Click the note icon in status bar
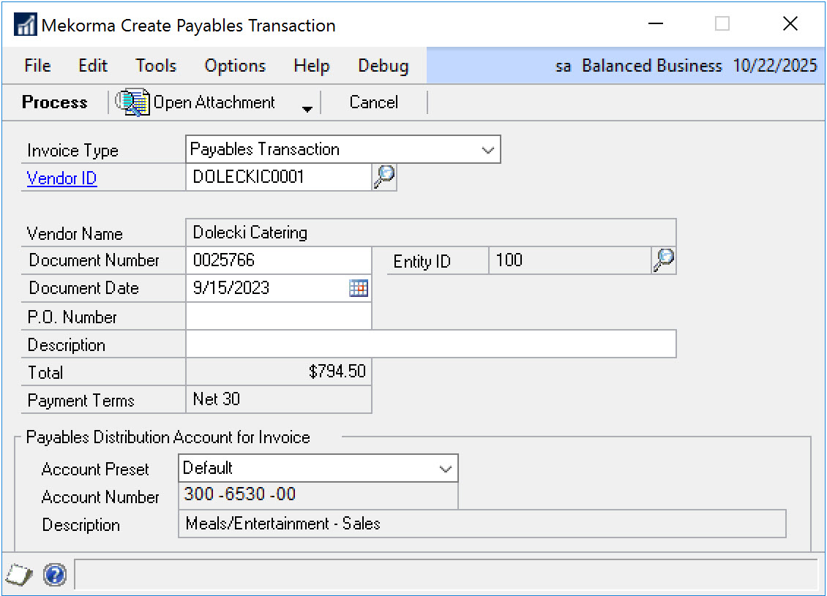The height and width of the screenshot is (596, 827). tap(20, 575)
